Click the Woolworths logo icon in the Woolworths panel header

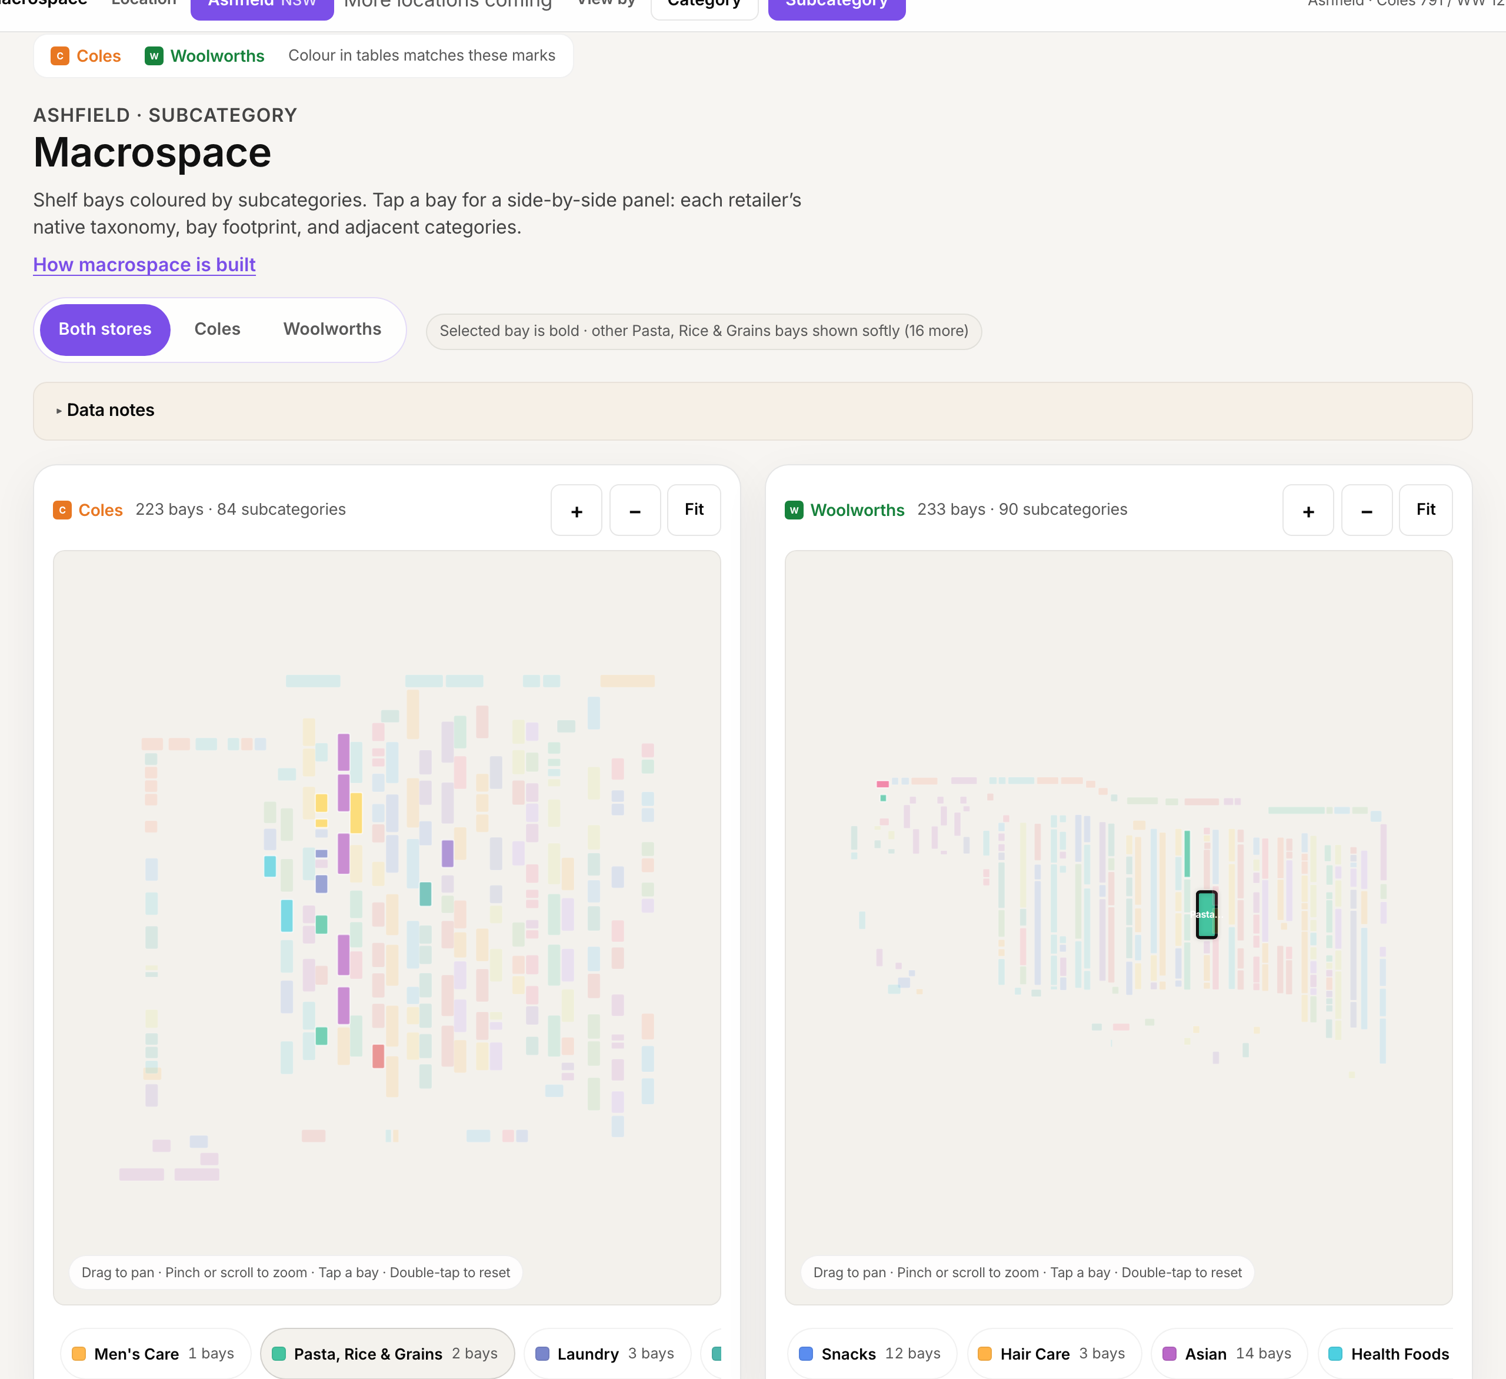[794, 510]
